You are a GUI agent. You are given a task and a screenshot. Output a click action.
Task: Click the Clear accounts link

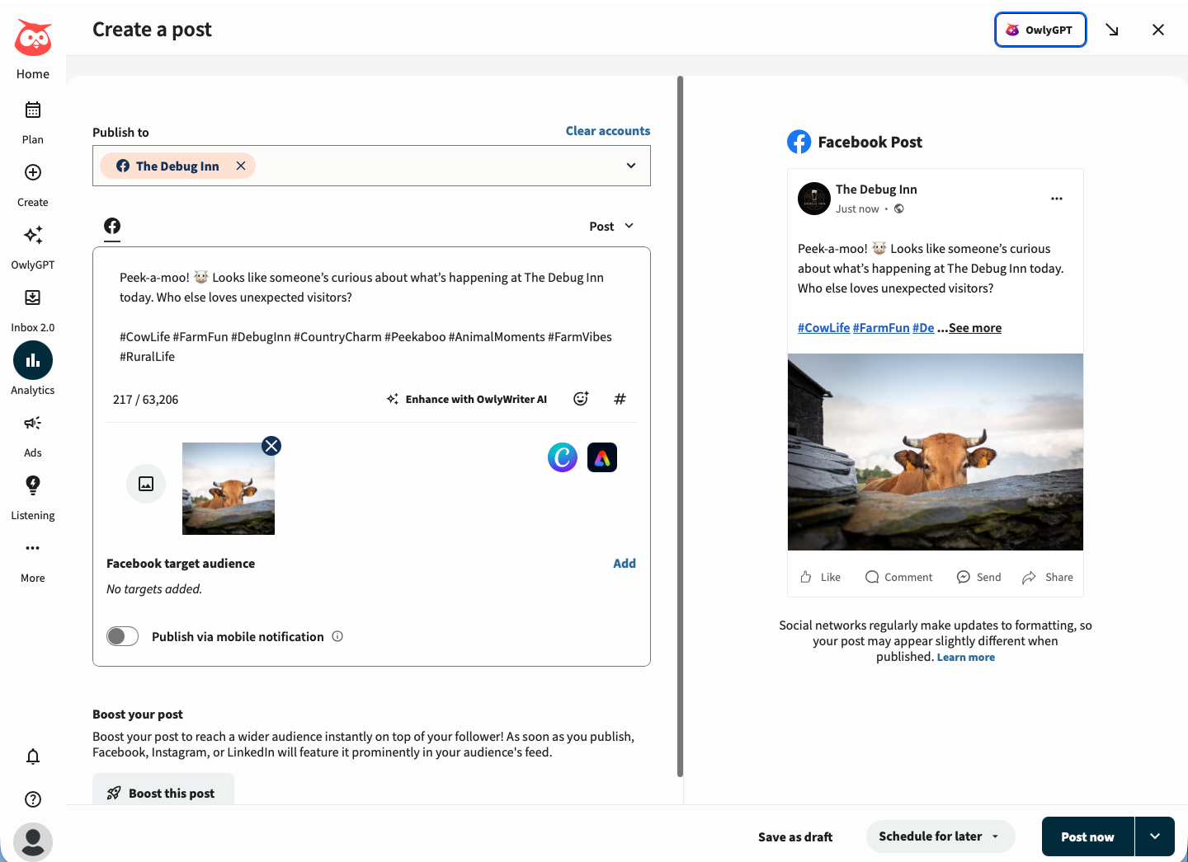[608, 130]
